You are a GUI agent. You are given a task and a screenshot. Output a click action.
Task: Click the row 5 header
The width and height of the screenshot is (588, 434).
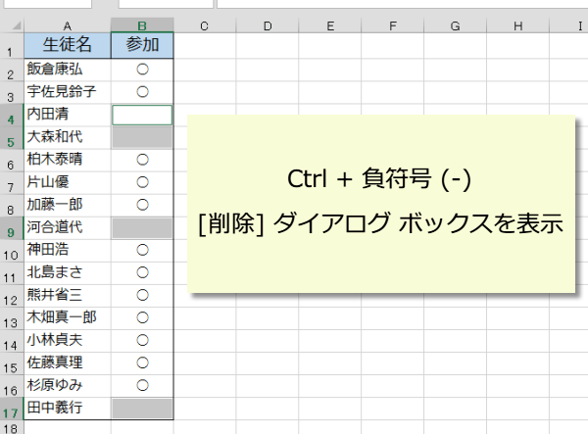click(11, 137)
